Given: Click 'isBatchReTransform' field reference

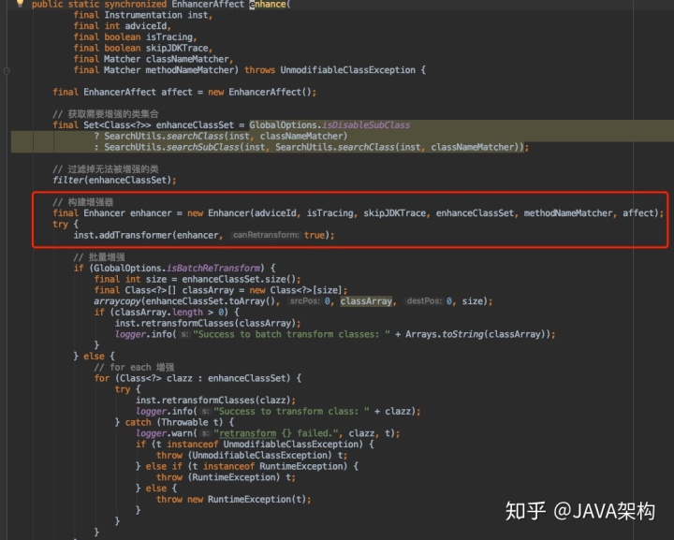Looking at the screenshot, I should tap(213, 268).
